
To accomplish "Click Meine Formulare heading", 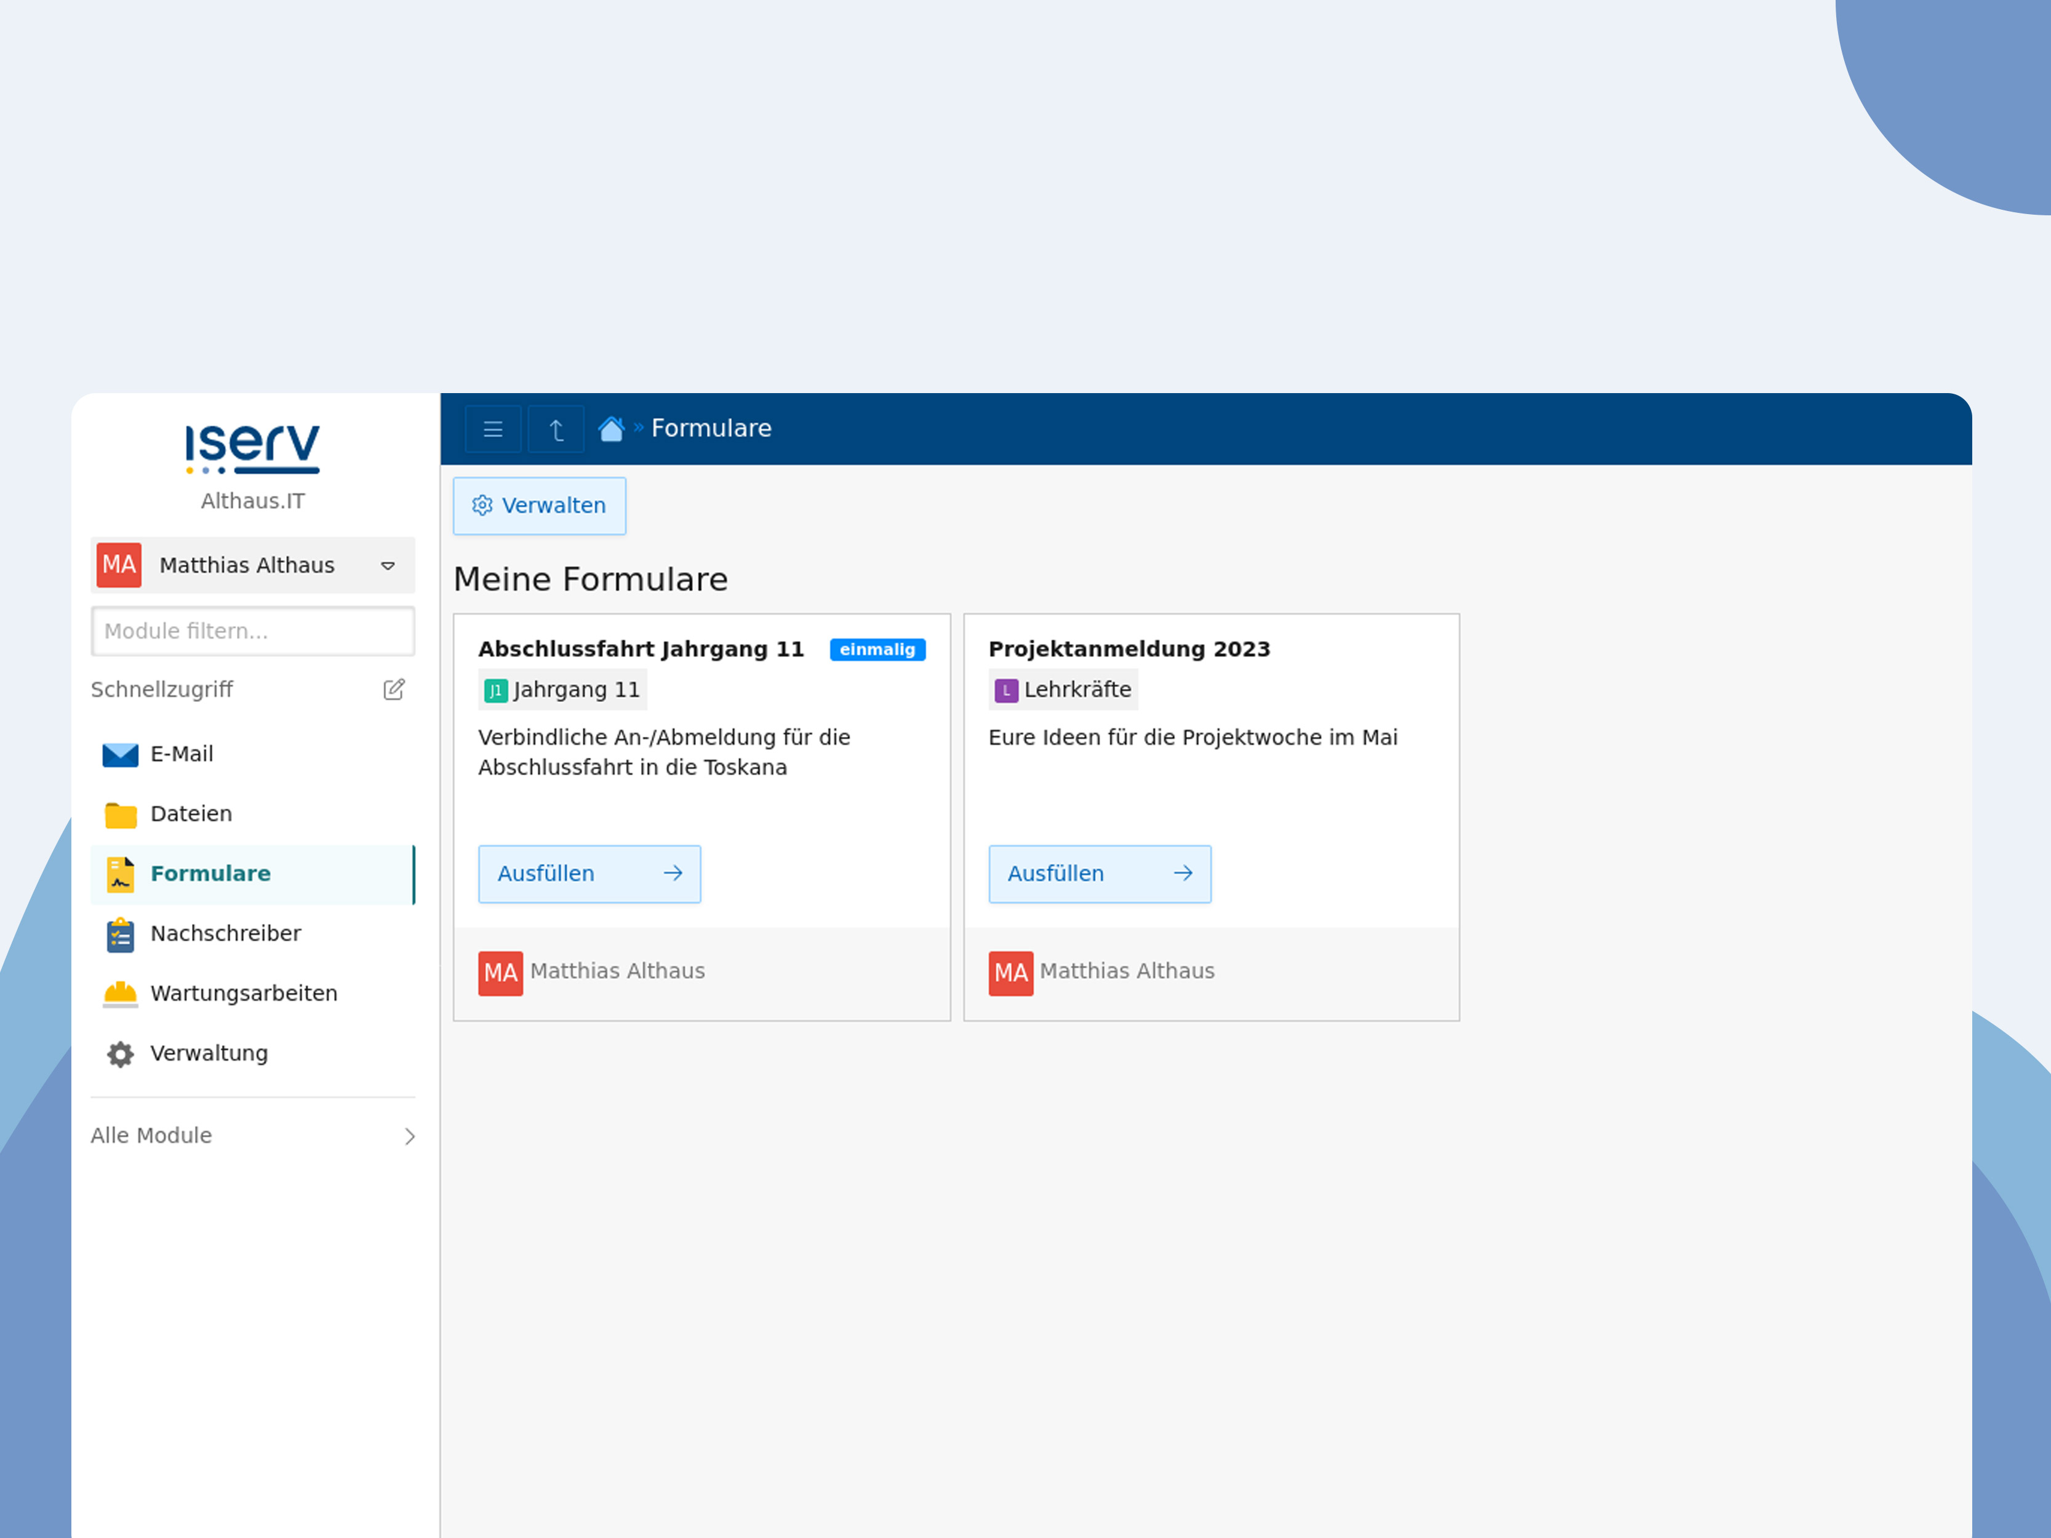I will click(x=591, y=580).
